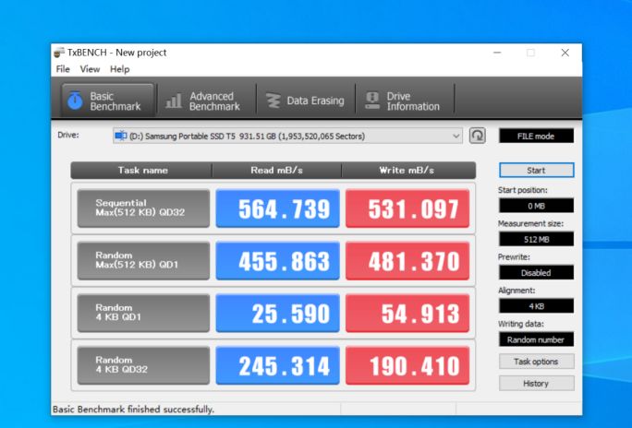Switch to the Basic Benchmark tab
This screenshot has height=428, width=632.
tap(107, 101)
